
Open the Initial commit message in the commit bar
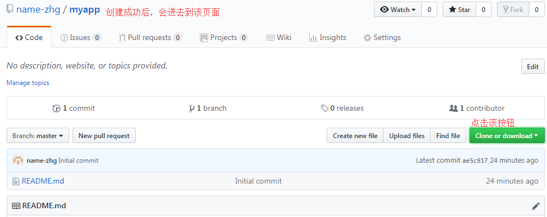(79, 161)
